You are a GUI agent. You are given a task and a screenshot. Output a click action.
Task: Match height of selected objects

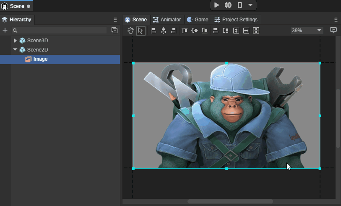click(236, 31)
